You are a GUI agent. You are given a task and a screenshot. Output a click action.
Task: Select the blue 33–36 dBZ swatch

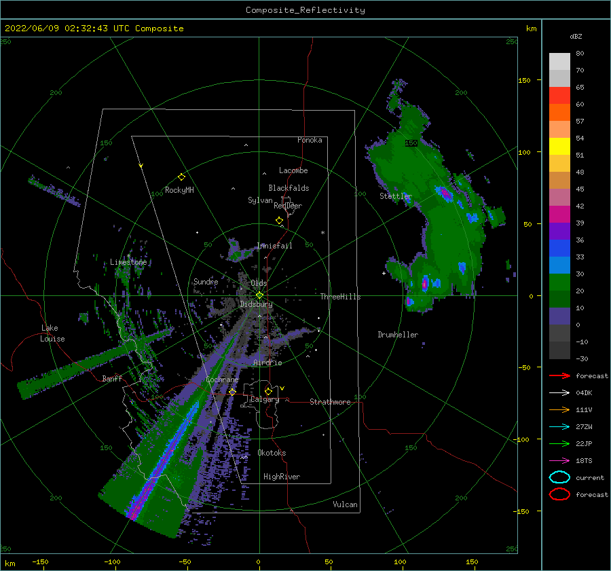coord(559,248)
